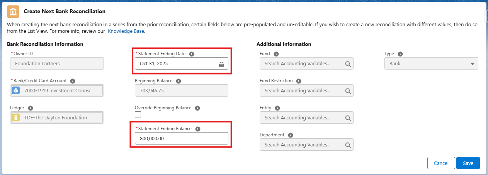Show help for the Fund Restriction field
This screenshot has width=488, height=175.
click(299, 81)
